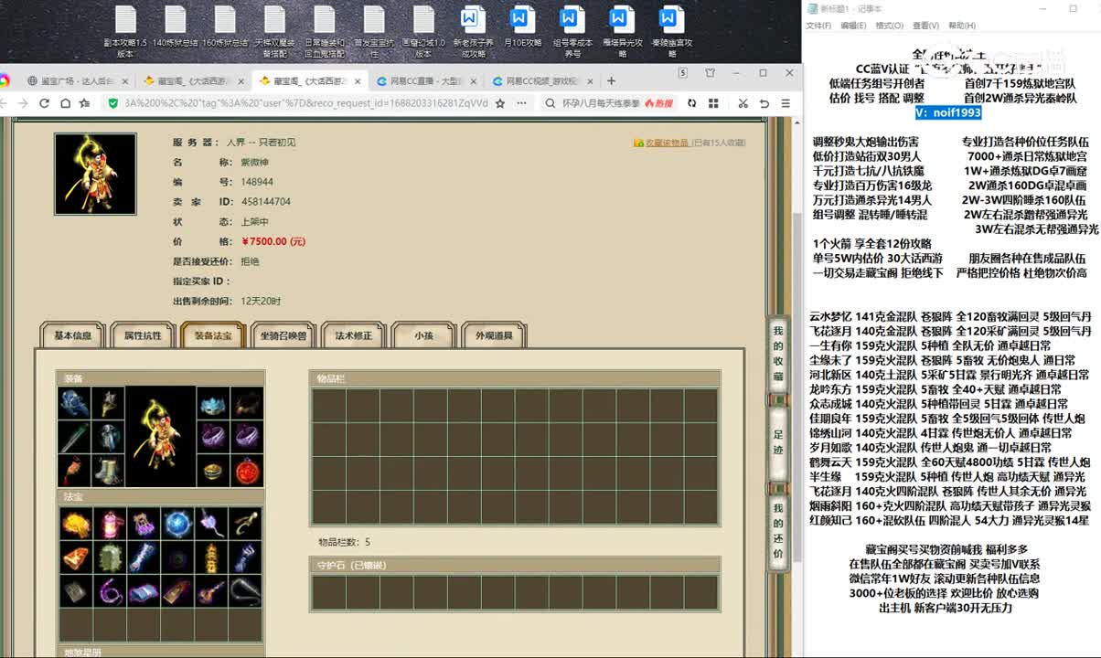Switch to 坐骑召唤兽 tab
The width and height of the screenshot is (1101, 658).
click(283, 335)
